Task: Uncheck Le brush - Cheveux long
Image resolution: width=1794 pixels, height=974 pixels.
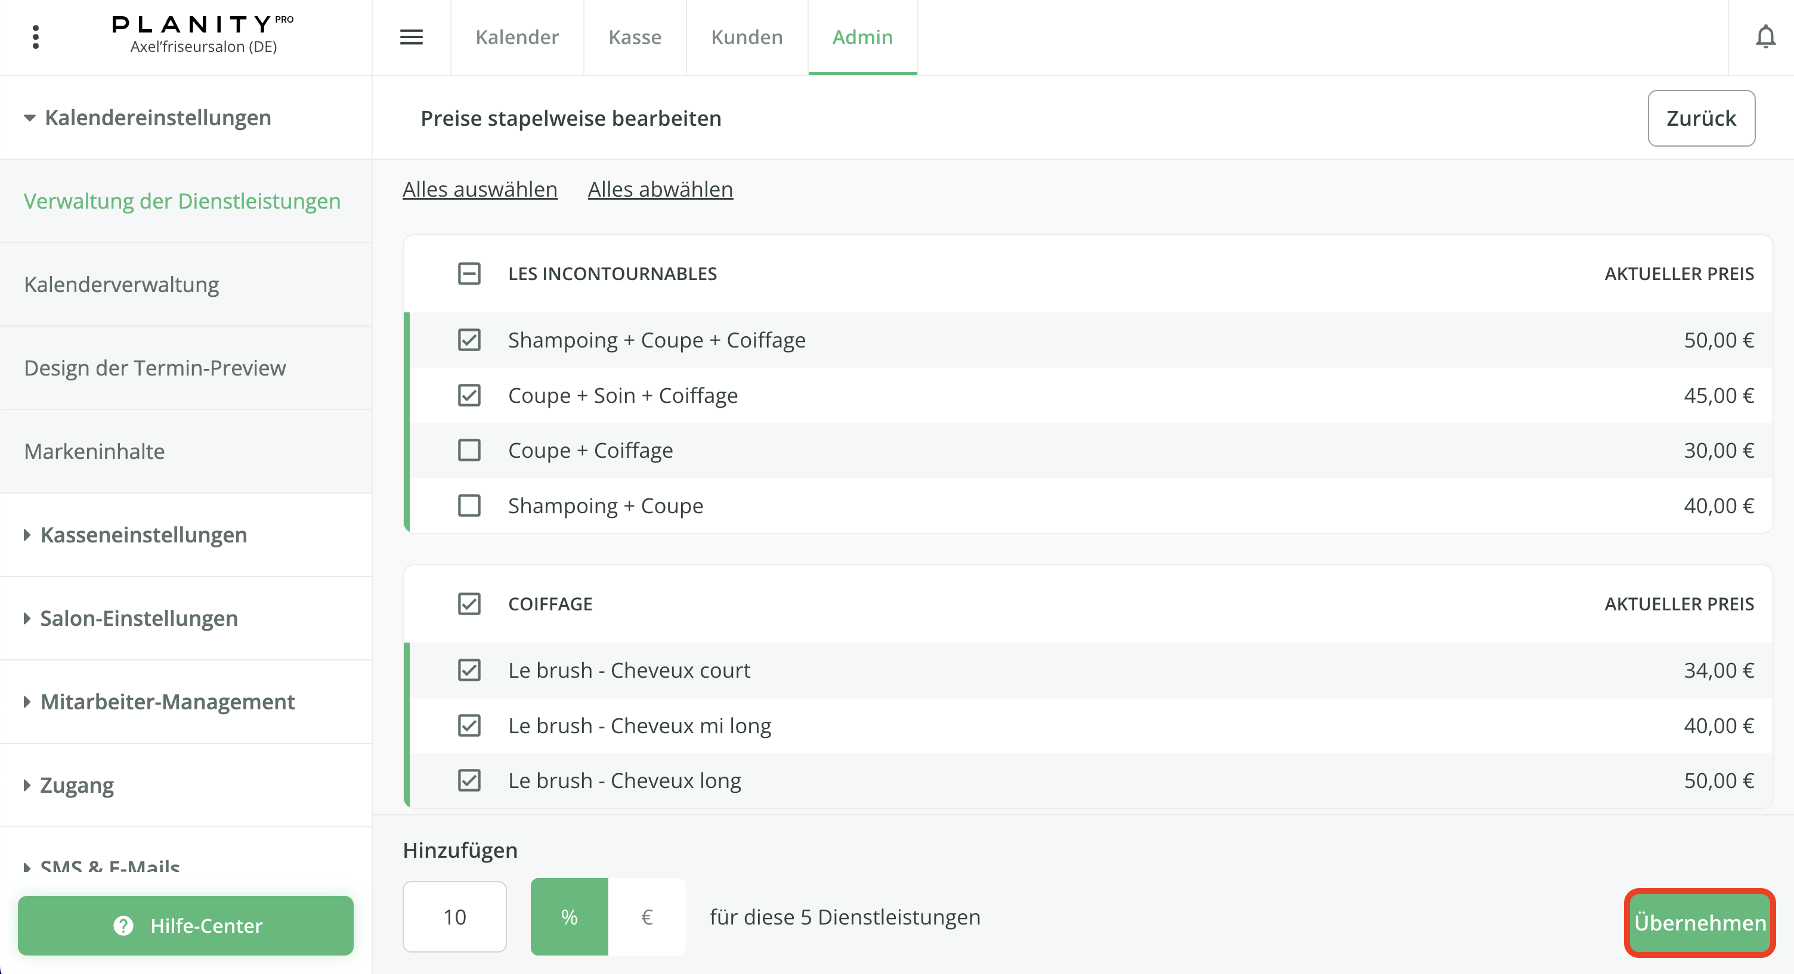Action: (469, 780)
